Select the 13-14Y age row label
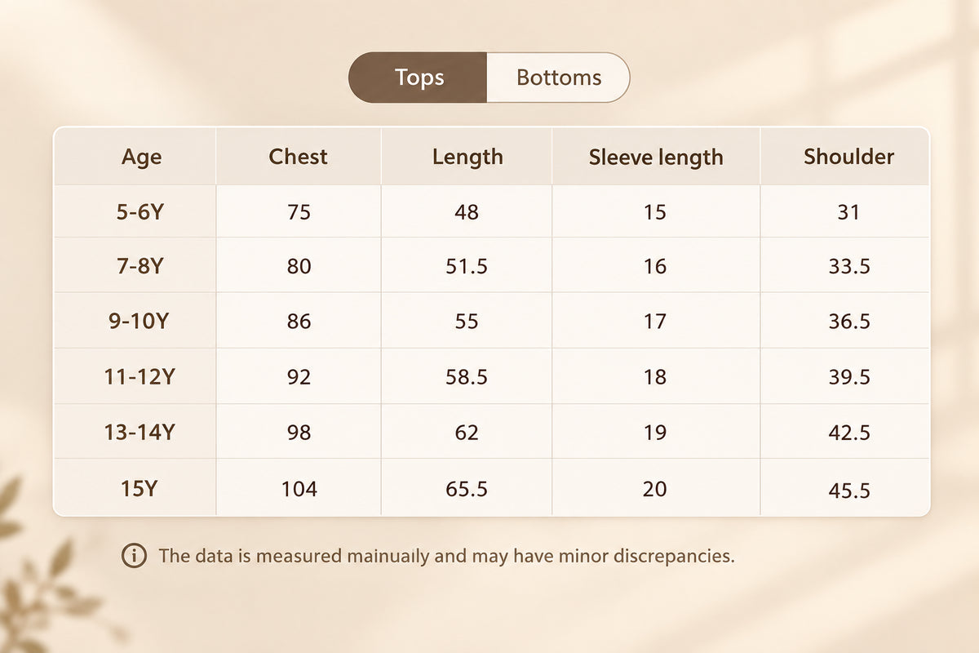Screen dimensions: 979x653 point(139,432)
